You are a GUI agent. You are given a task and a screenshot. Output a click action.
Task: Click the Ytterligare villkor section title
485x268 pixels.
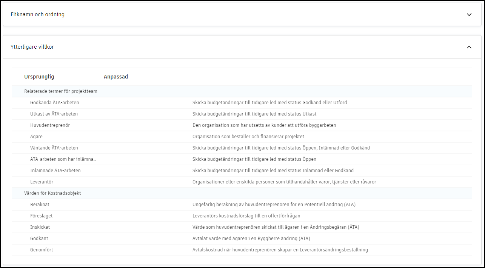tap(32, 47)
